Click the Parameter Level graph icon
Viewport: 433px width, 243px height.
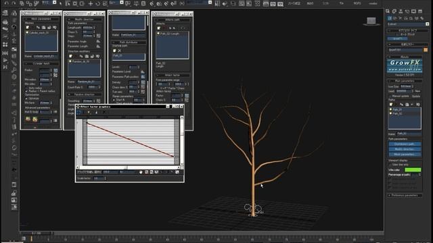pyautogui.click(x=143, y=72)
